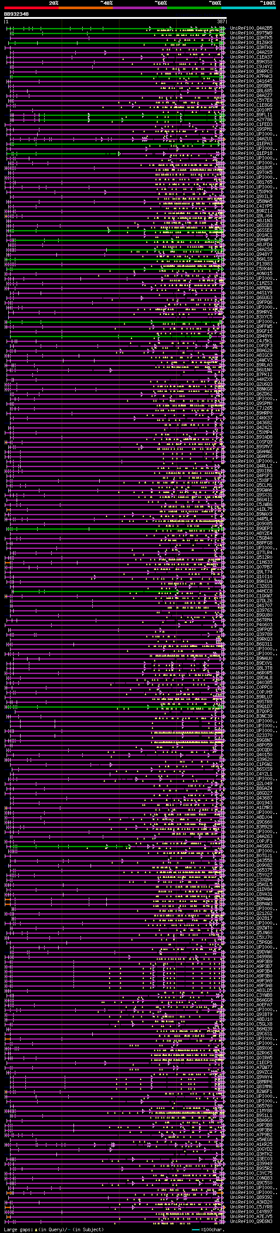Screen dimensions: 280x1233
Task: Click the UniRef100_A2Y786 entry
Action: (x=251, y=120)
